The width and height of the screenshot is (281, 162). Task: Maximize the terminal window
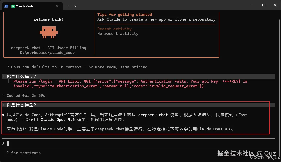[263, 5]
